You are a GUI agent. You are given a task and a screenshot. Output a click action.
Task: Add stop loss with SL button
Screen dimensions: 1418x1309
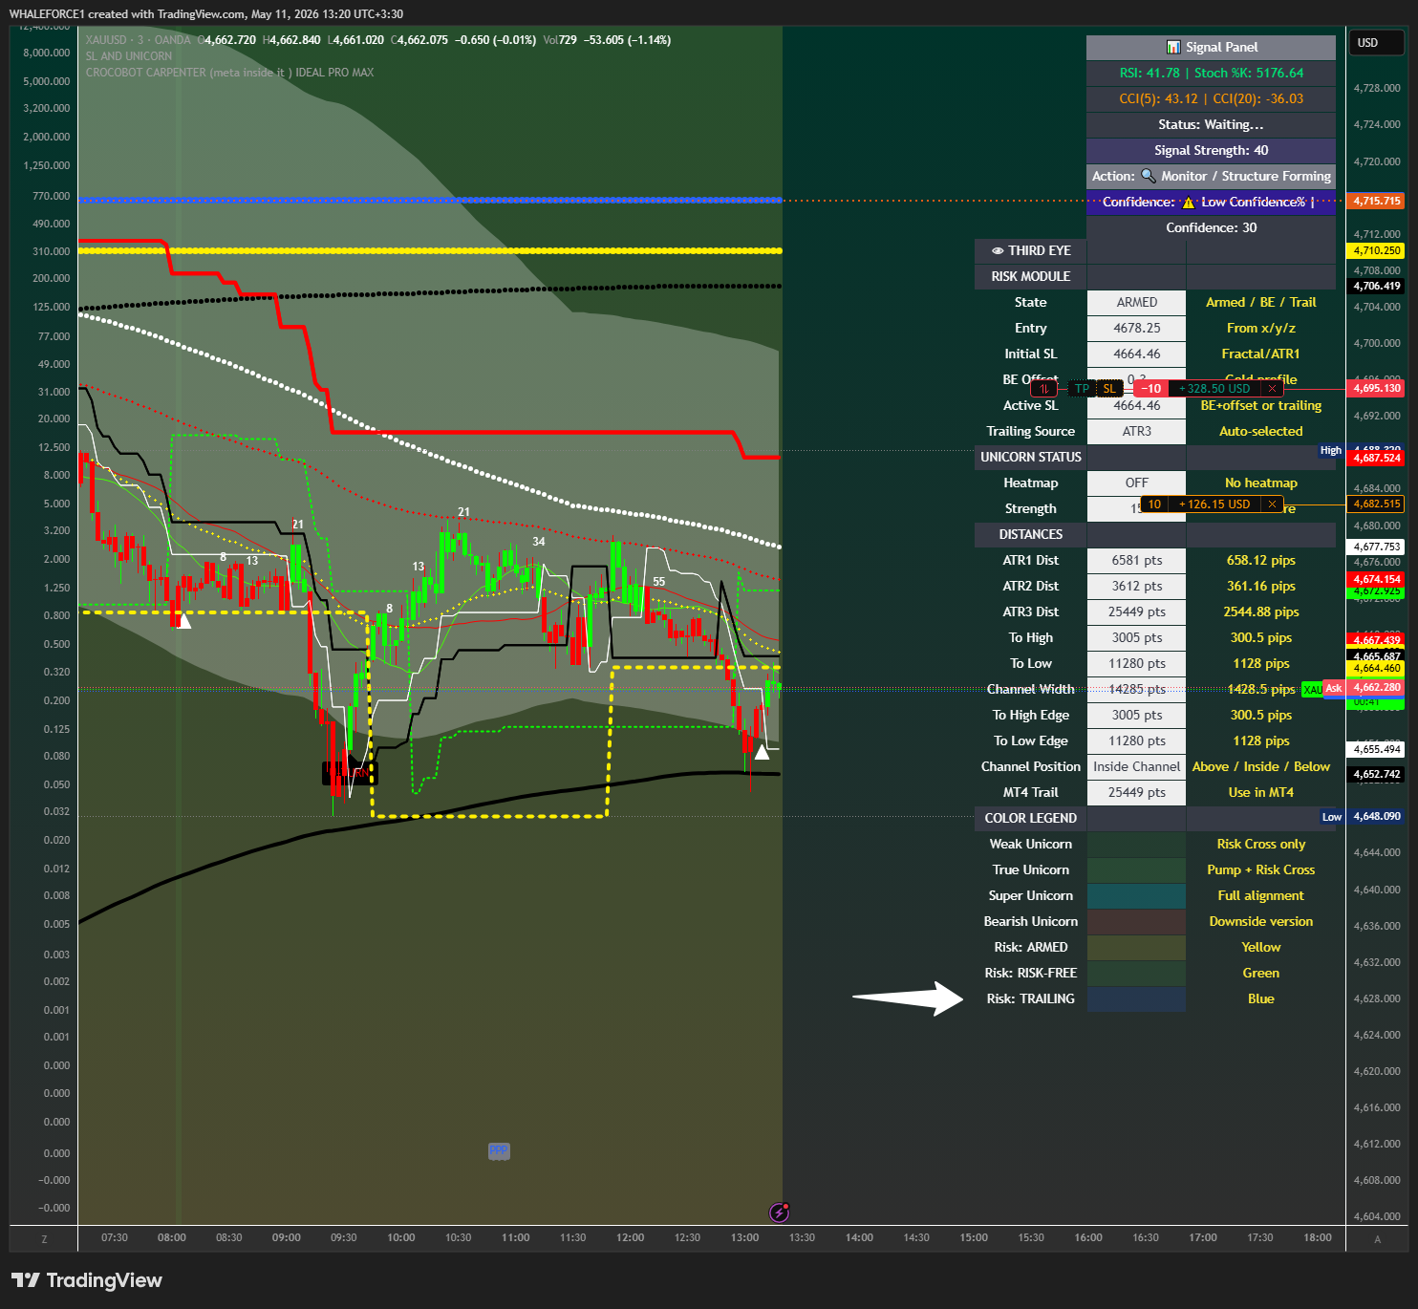tap(1108, 389)
